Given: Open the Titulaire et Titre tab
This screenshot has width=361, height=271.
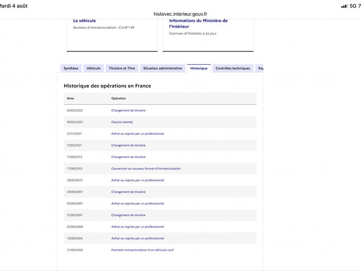Looking at the screenshot, I should click(x=122, y=68).
